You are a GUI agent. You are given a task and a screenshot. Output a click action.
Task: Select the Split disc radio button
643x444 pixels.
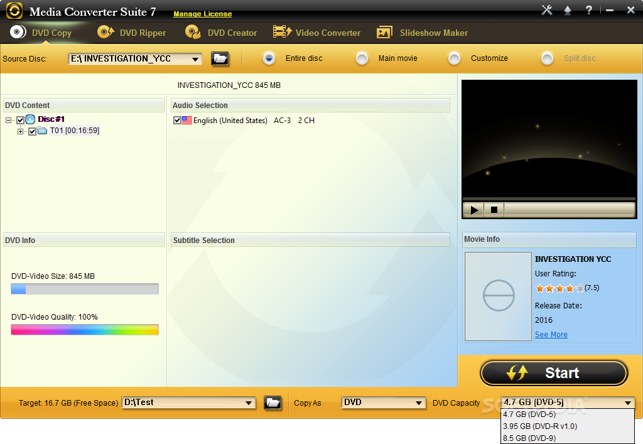point(547,58)
